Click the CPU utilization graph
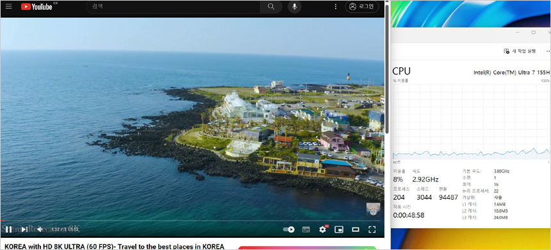Image resolution: width=551 pixels, height=250 pixels. coord(471,122)
